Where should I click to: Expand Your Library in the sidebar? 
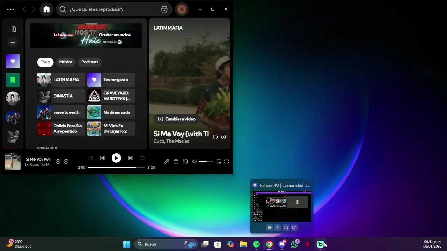[13, 29]
